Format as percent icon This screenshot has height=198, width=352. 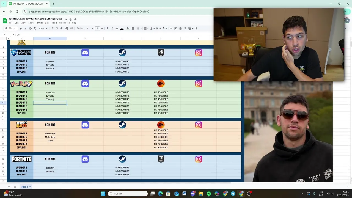(x=57, y=29)
